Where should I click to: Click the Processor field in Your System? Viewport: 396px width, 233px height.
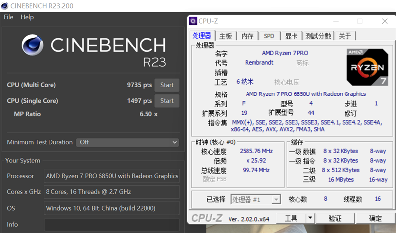click(111, 176)
